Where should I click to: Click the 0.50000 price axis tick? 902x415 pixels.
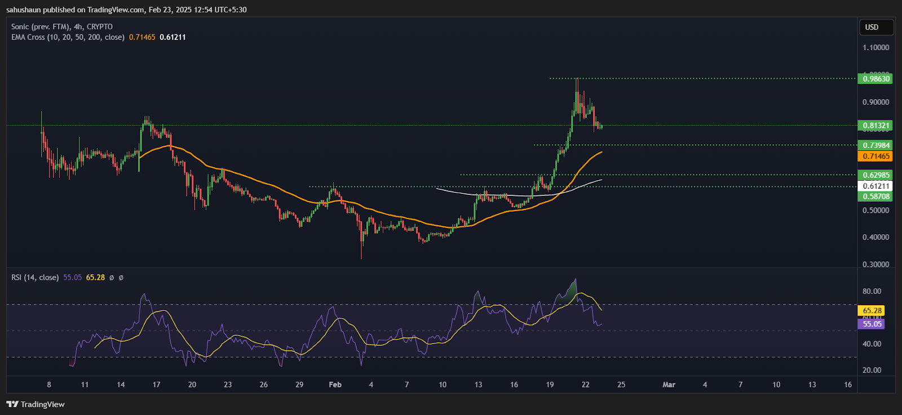(x=876, y=210)
